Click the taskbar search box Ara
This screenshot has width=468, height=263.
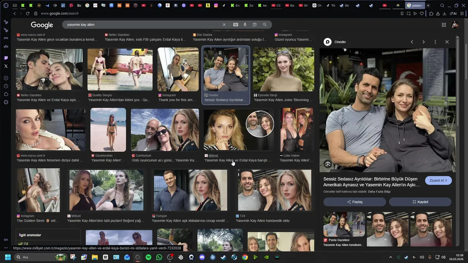41,257
